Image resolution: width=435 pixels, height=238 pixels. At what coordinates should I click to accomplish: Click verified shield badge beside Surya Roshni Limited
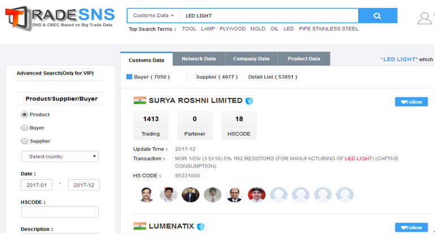[x=249, y=101]
